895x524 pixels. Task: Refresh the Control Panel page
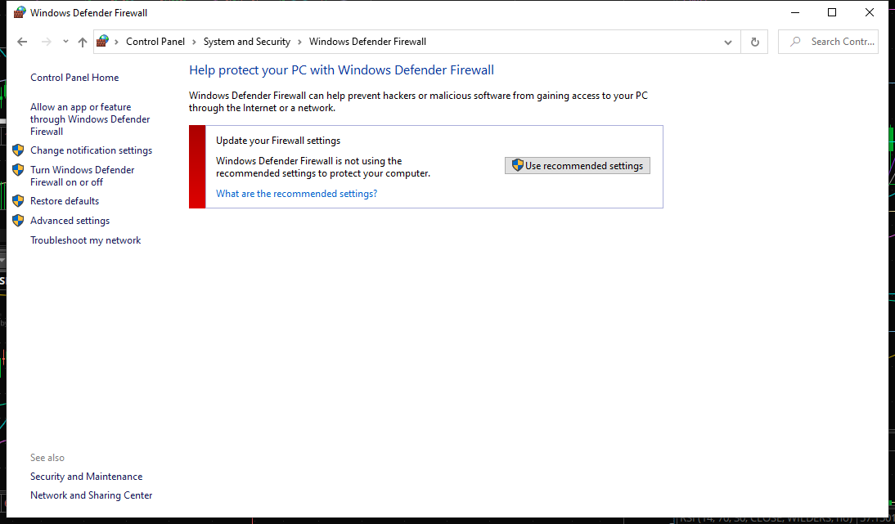click(754, 43)
